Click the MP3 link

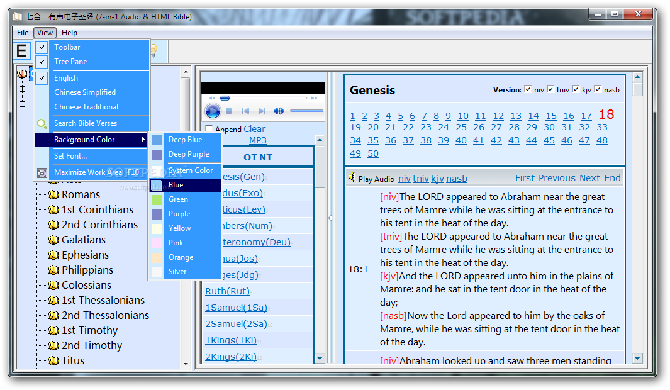coord(258,140)
